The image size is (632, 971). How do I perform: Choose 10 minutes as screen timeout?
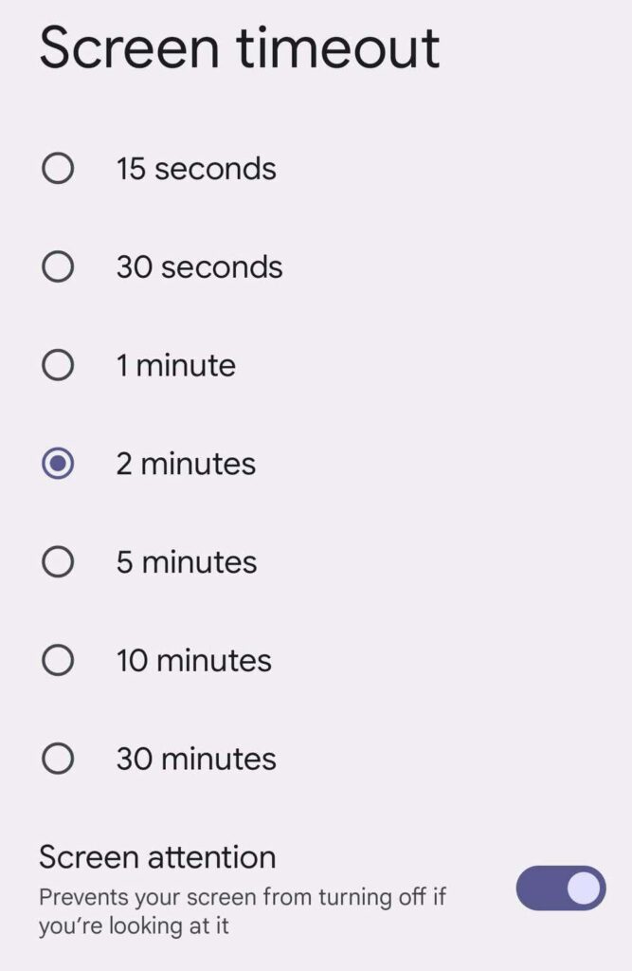click(x=58, y=660)
